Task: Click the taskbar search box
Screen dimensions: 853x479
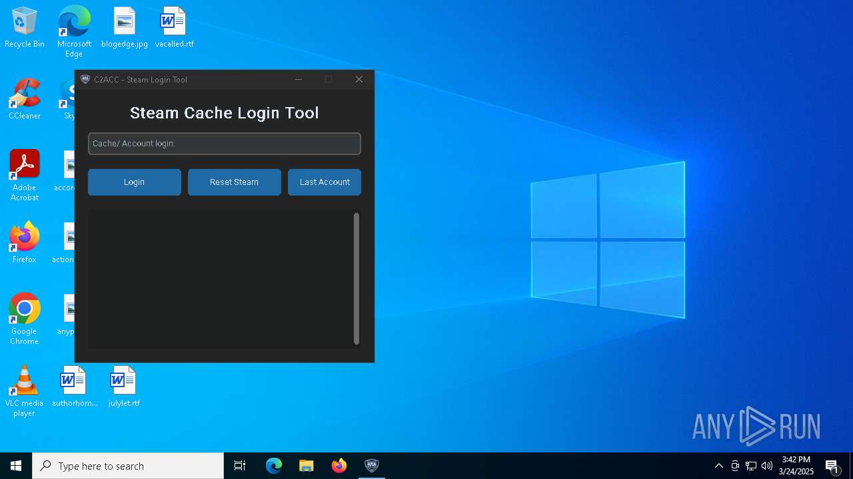Action: click(128, 466)
